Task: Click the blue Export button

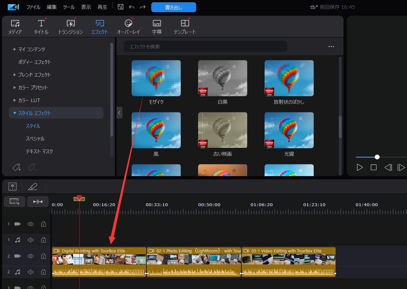Action: click(174, 7)
